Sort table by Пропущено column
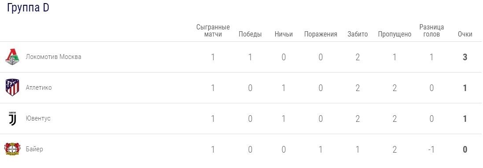The height and width of the screenshot is (168, 483). (395, 34)
